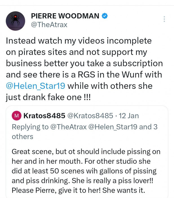The height and width of the screenshot is (198, 174).
Task: Click the words "Replying to" in quoted tweet
Action: point(30,127)
